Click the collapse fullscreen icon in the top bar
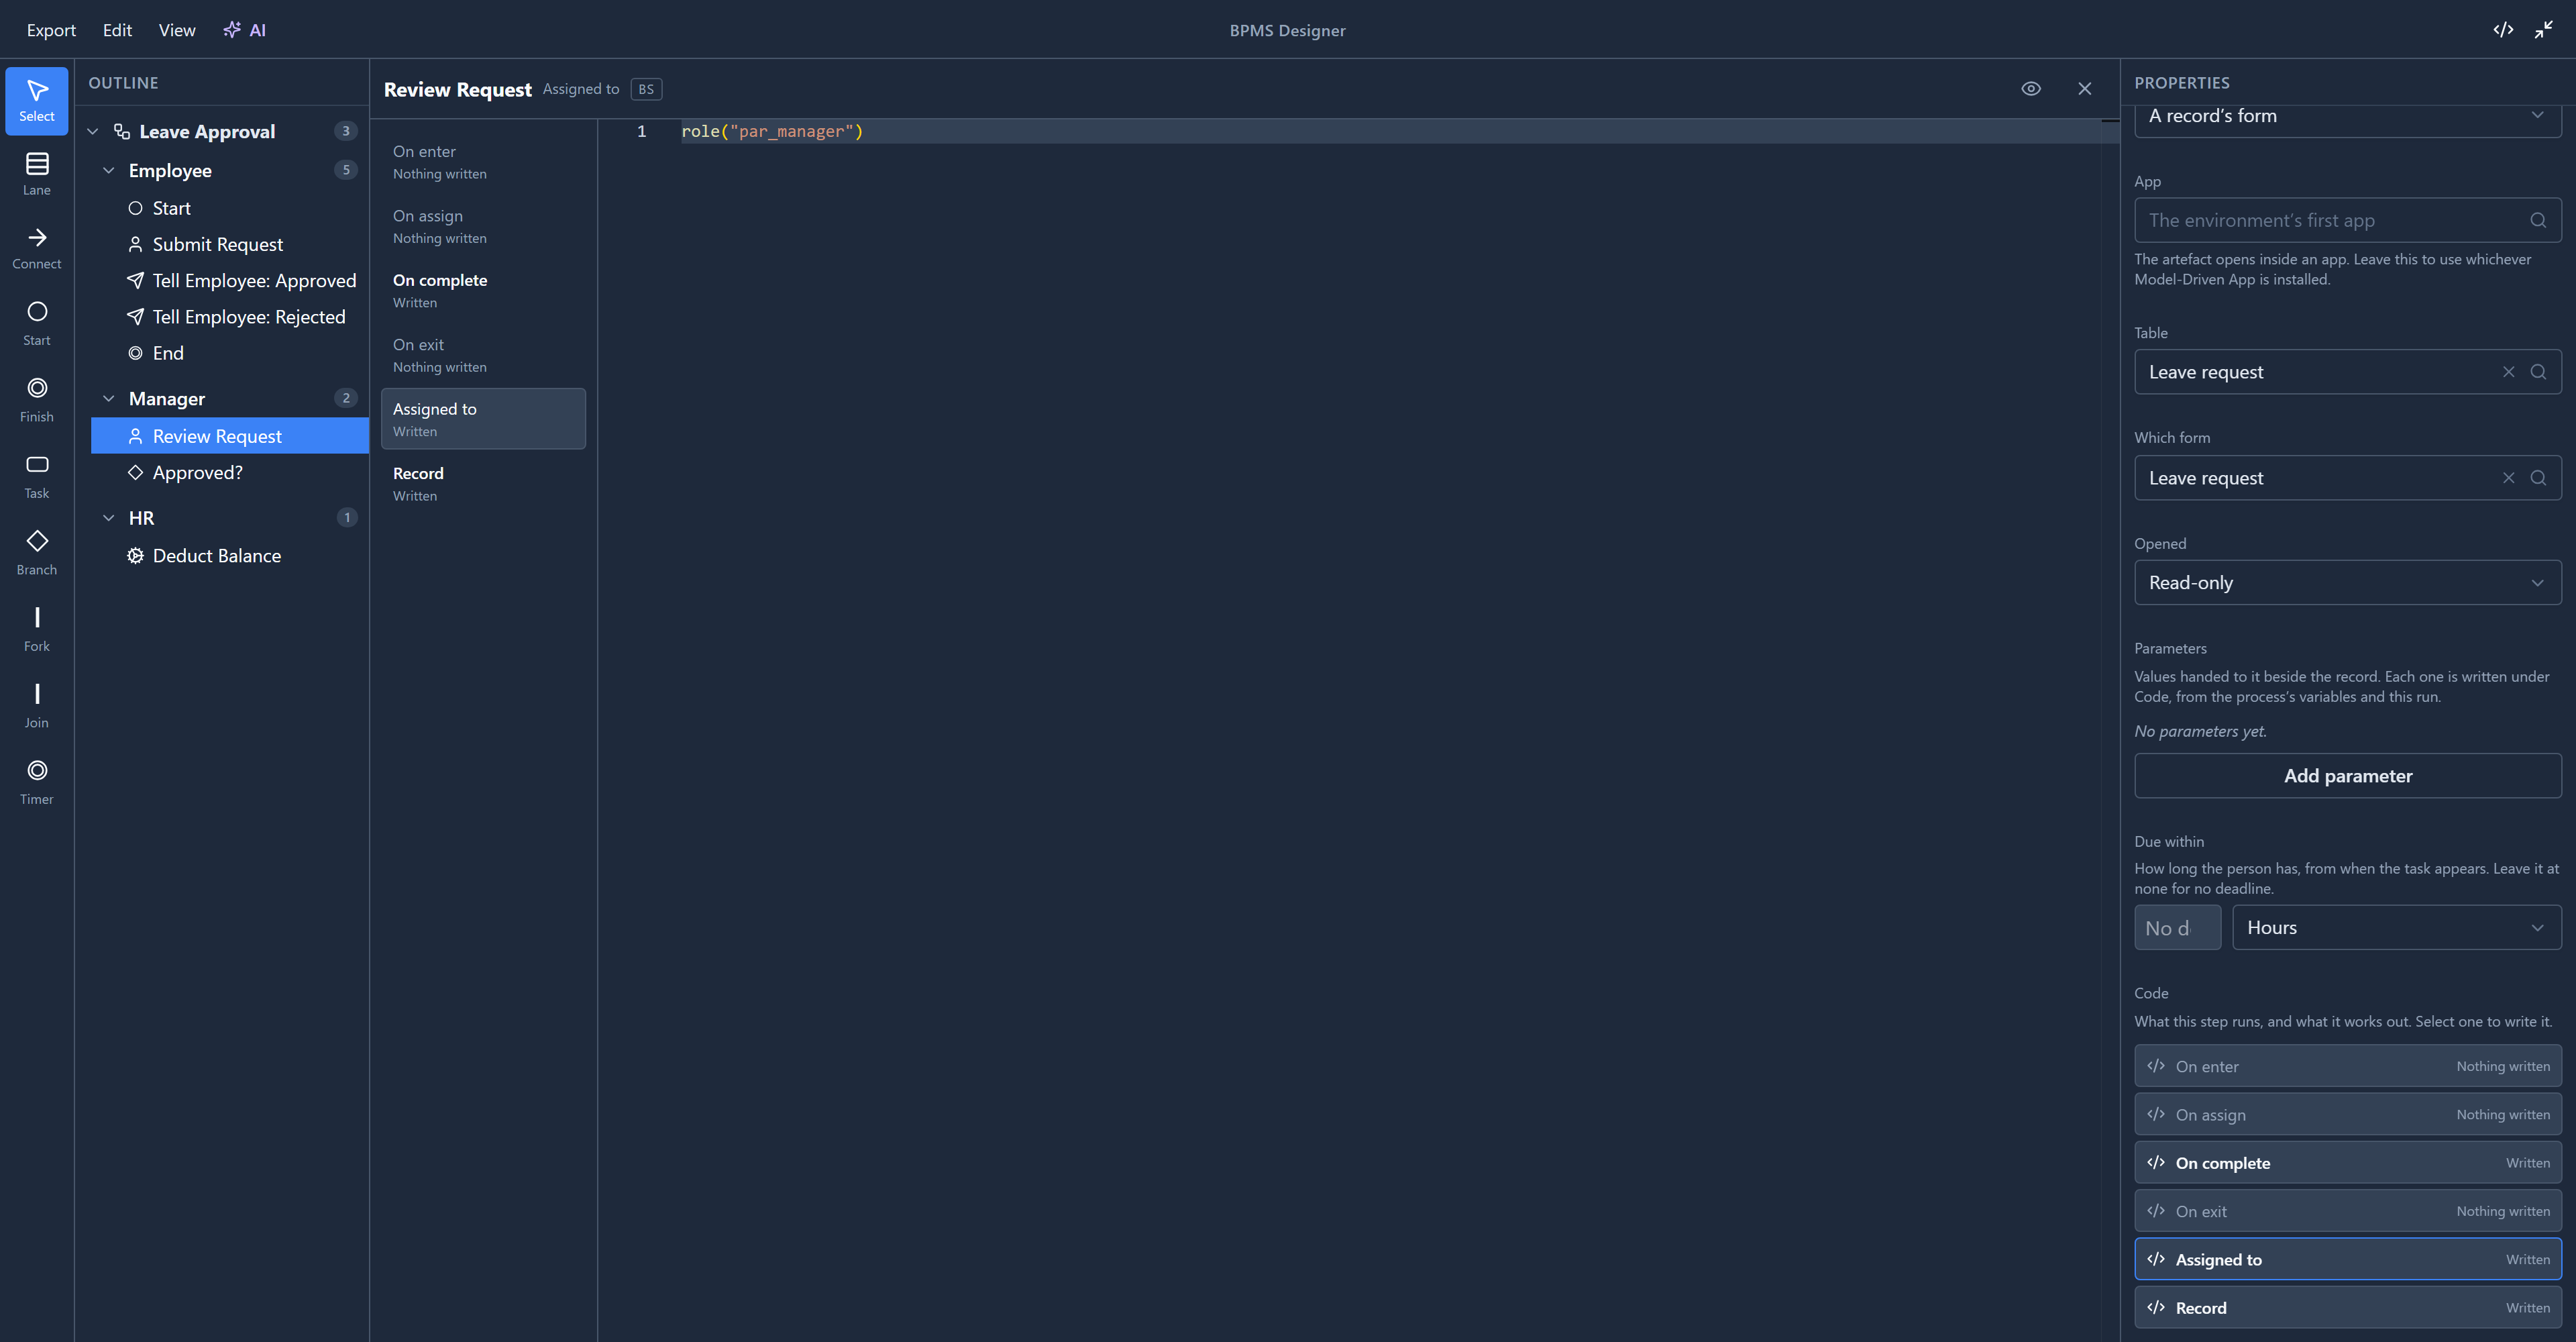Viewport: 2576px width, 1342px height. point(2544,29)
